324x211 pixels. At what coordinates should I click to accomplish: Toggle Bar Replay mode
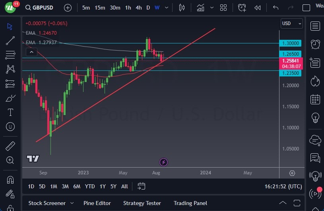click(258, 8)
